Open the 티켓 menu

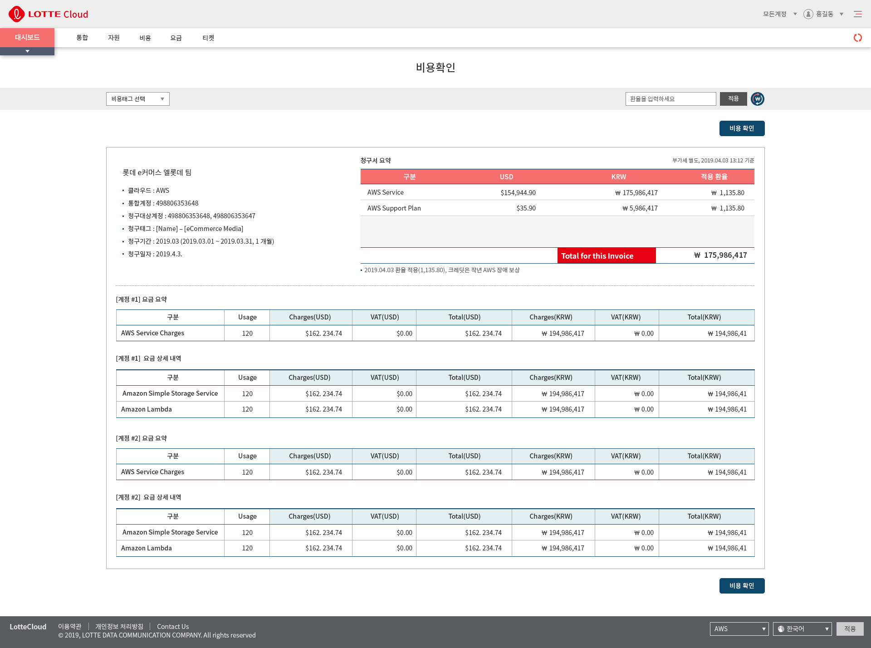[208, 38]
